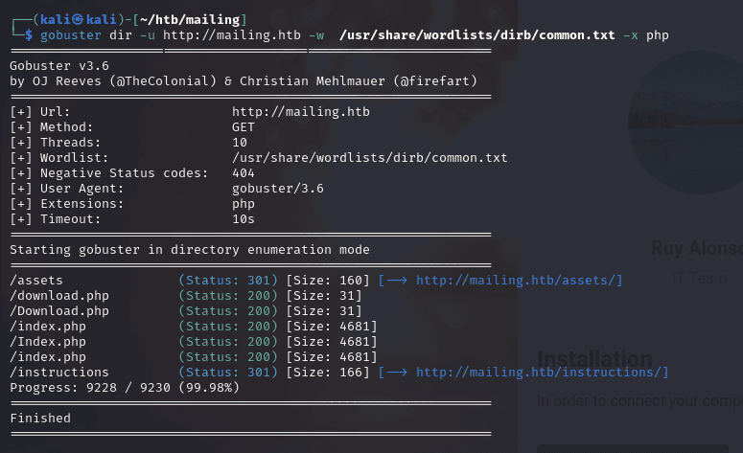Image resolution: width=743 pixels, height=453 pixels.
Task: Click the Negative Status codes 404 value
Action: pos(244,172)
